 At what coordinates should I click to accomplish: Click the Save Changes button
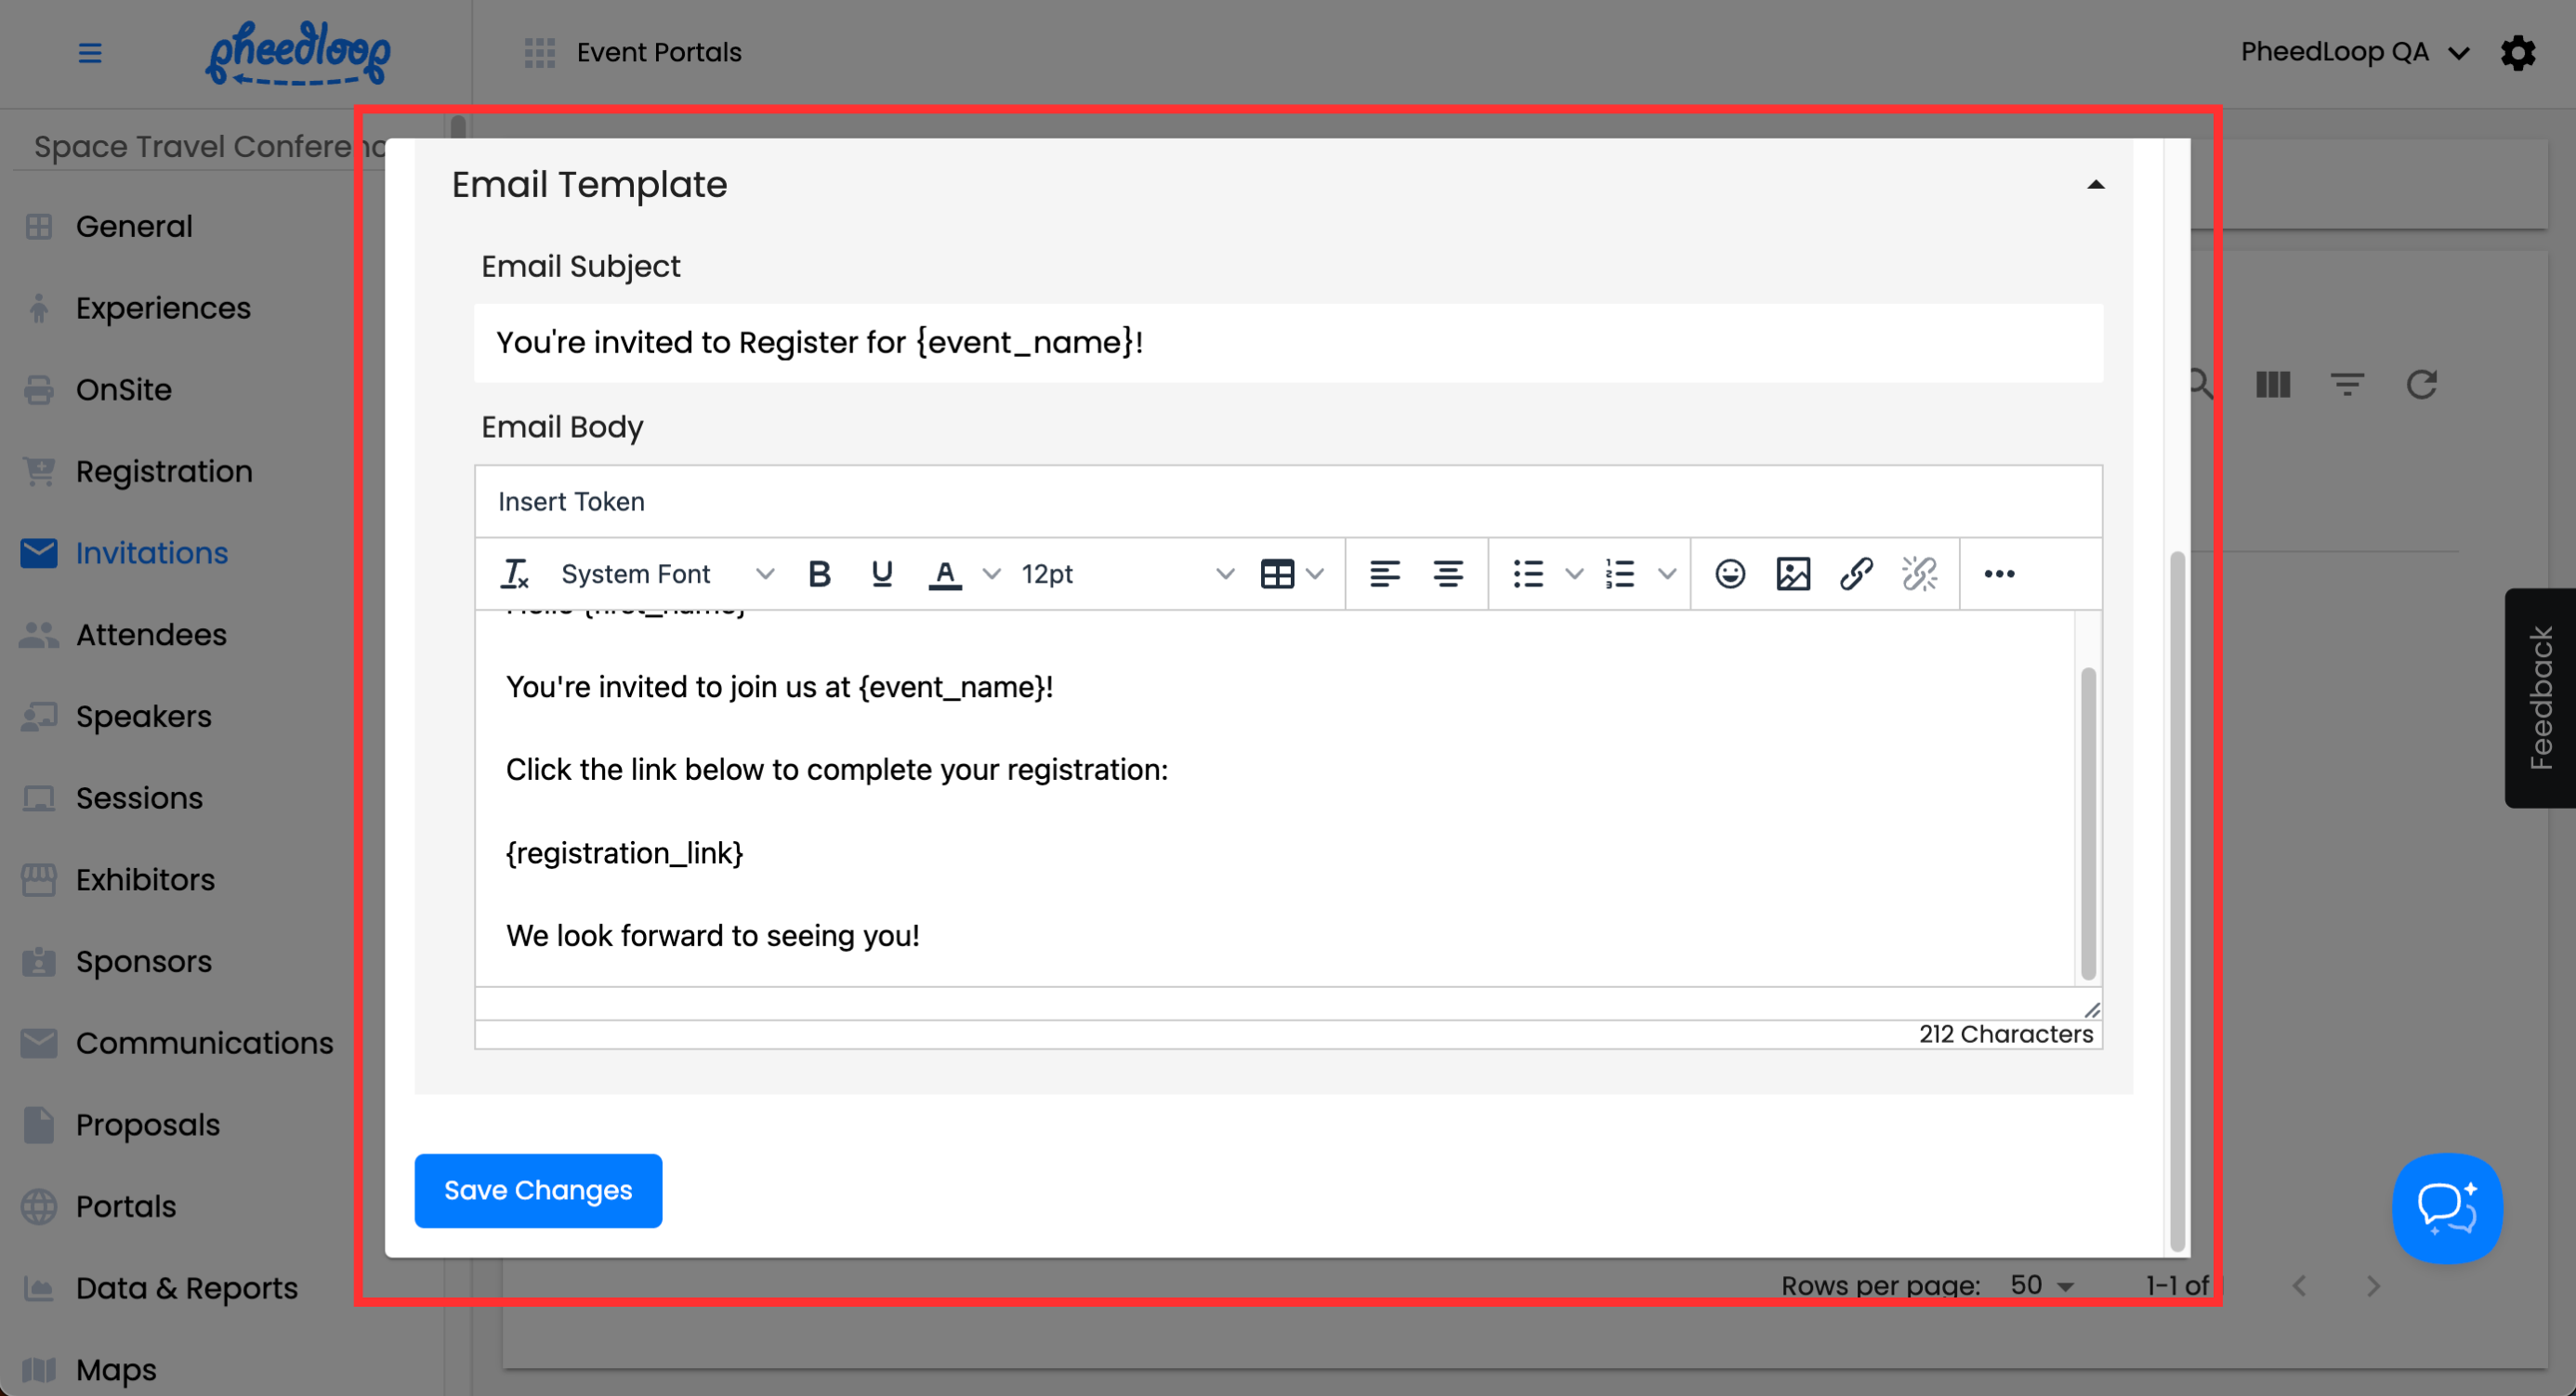[x=538, y=1190]
